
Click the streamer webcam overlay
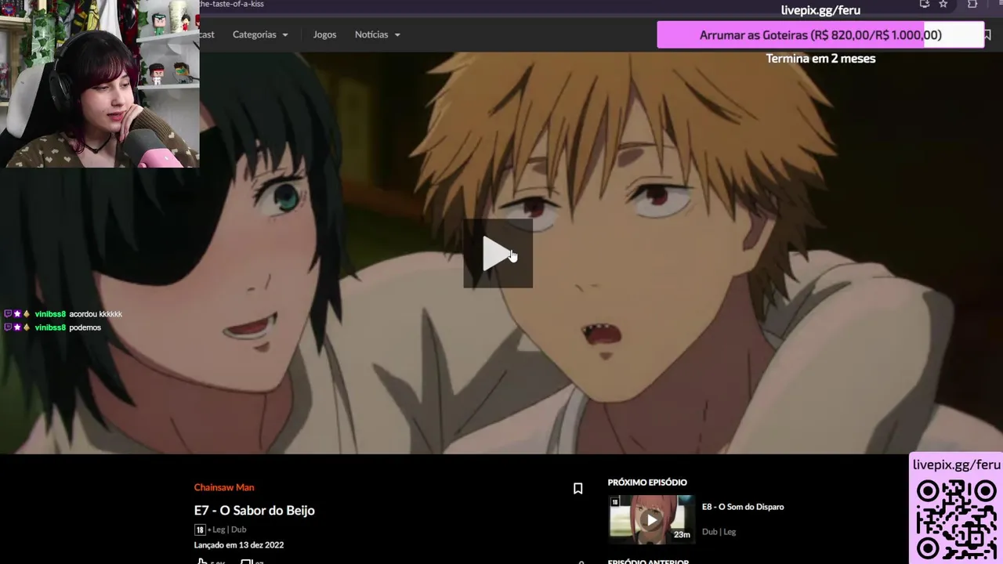point(100,84)
